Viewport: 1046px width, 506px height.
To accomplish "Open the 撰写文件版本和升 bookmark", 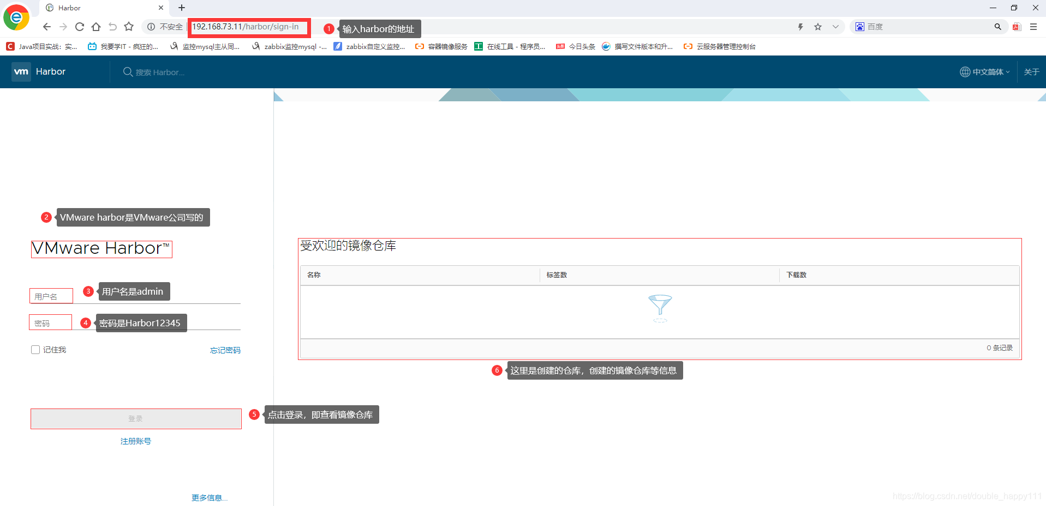I will 637,47.
